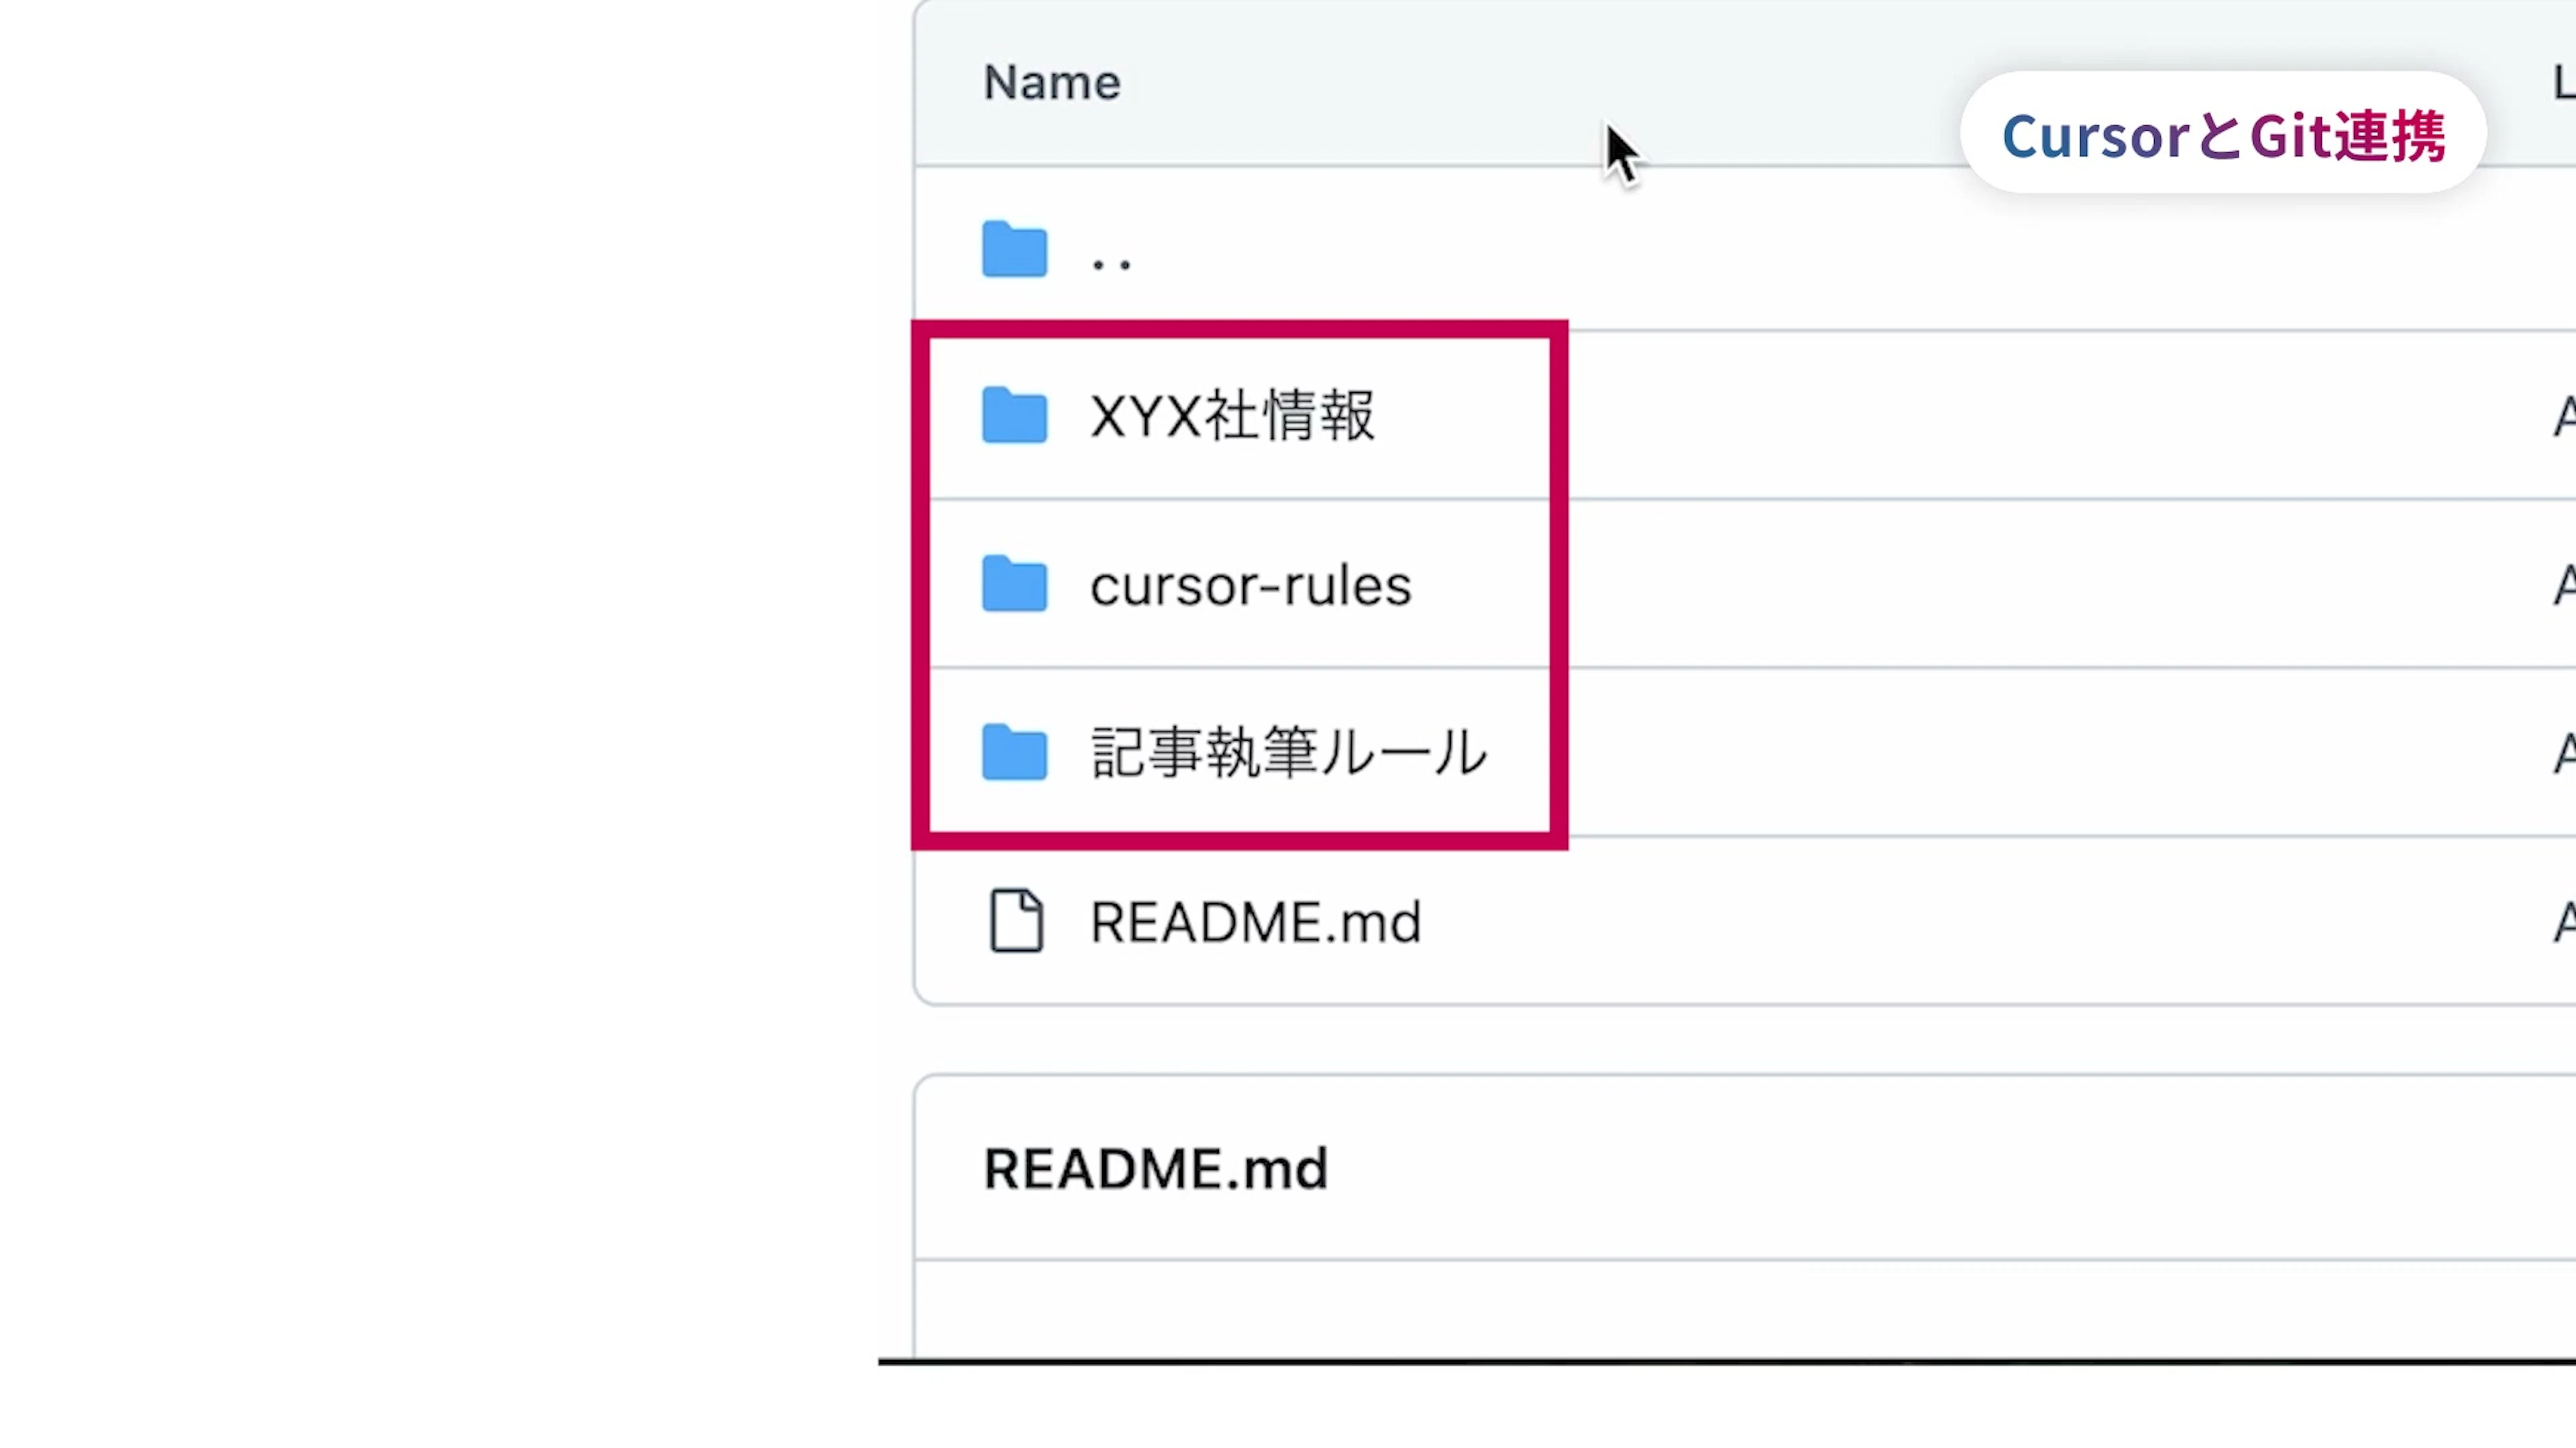2576x1448 pixels.
Task: Open the cursor-rules folder link
Action: (x=1250, y=586)
